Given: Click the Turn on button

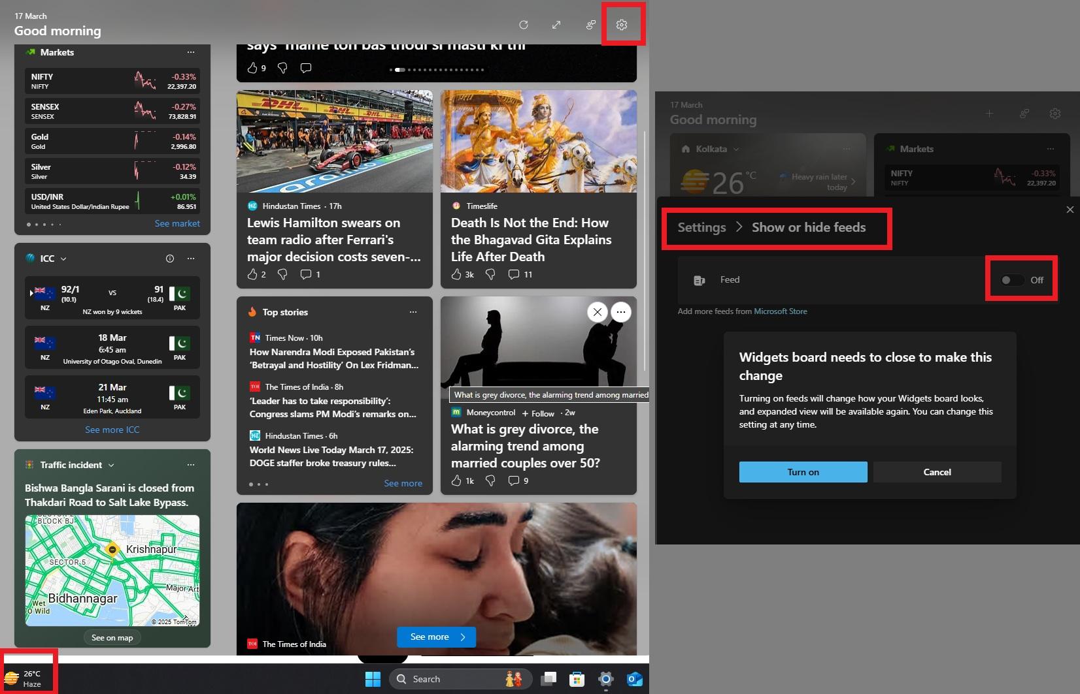Looking at the screenshot, I should [802, 471].
